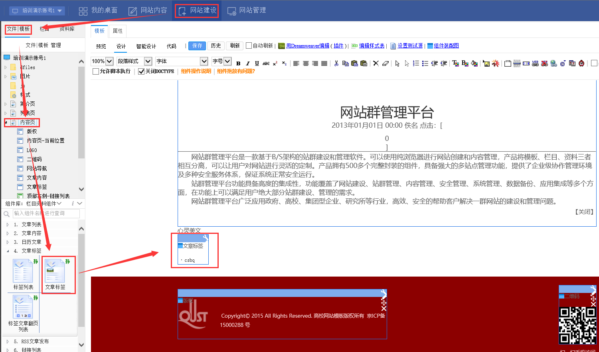Insert hyperlink WEB chain icon

[535, 63]
